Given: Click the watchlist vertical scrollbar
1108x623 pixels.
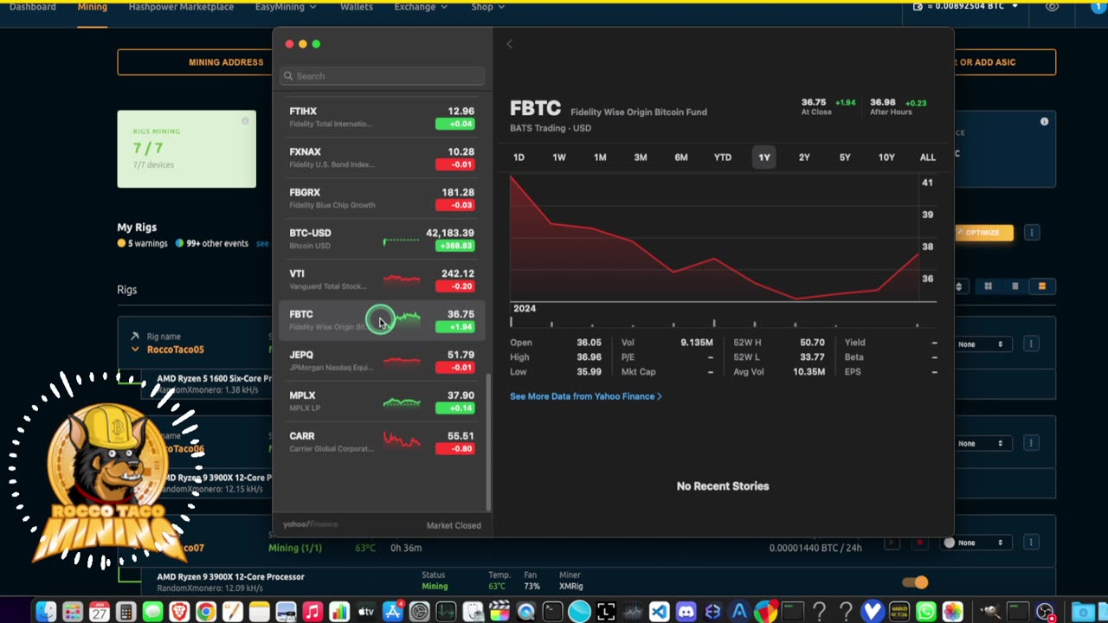Looking at the screenshot, I should pos(488,442).
